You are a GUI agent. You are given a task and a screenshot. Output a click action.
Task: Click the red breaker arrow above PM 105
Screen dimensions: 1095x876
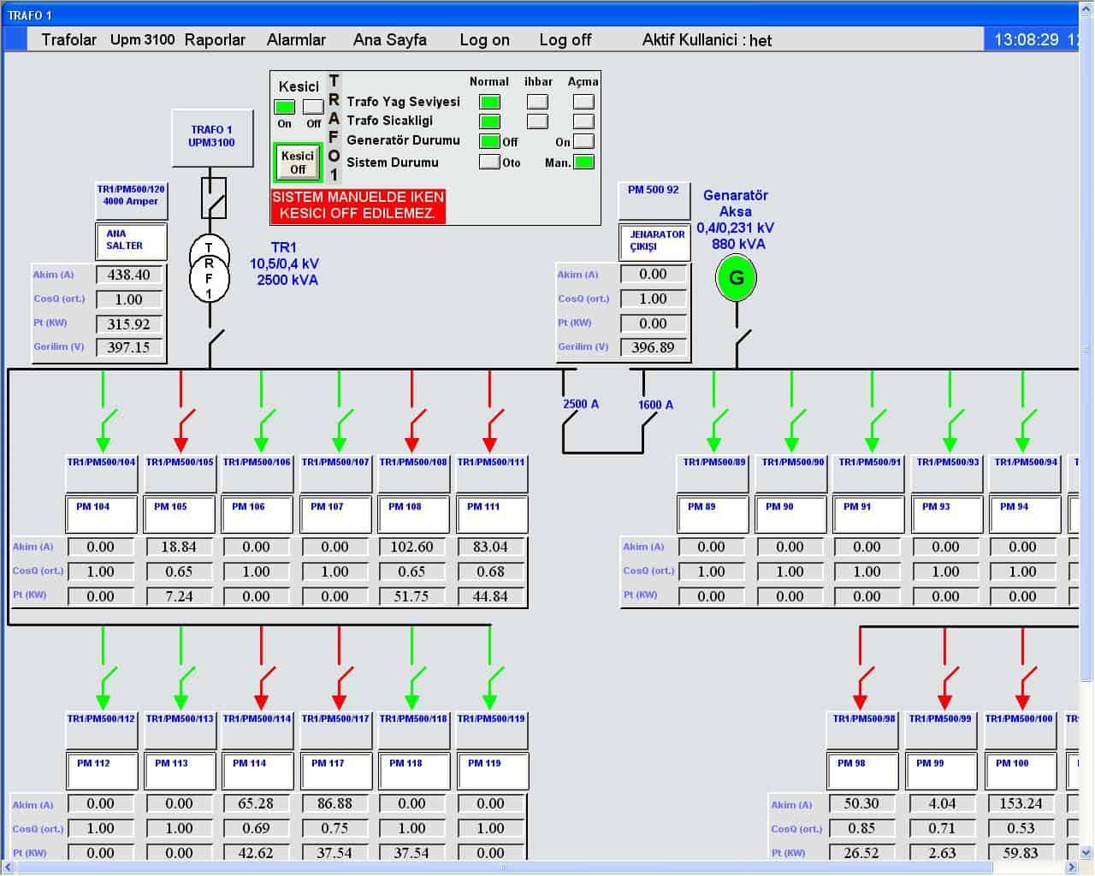pyautogui.click(x=181, y=426)
